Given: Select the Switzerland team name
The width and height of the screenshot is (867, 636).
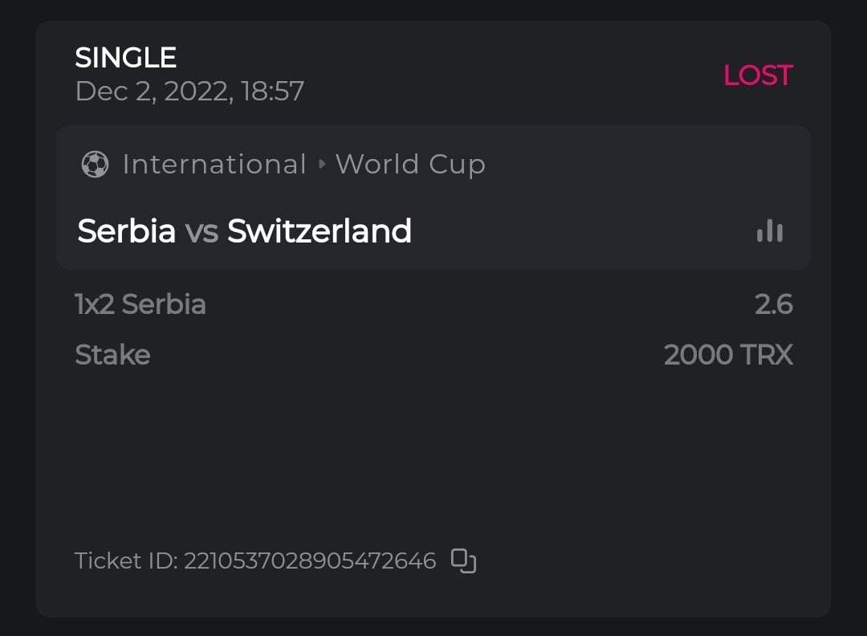Looking at the screenshot, I should pos(319,231).
